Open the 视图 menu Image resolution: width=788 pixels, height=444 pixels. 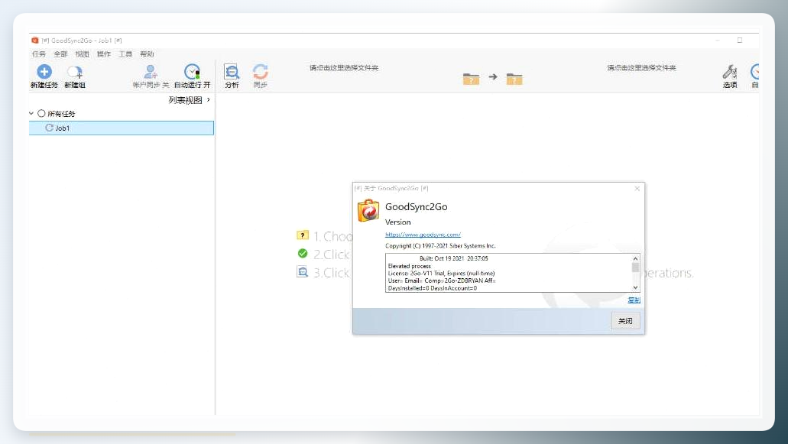click(83, 54)
